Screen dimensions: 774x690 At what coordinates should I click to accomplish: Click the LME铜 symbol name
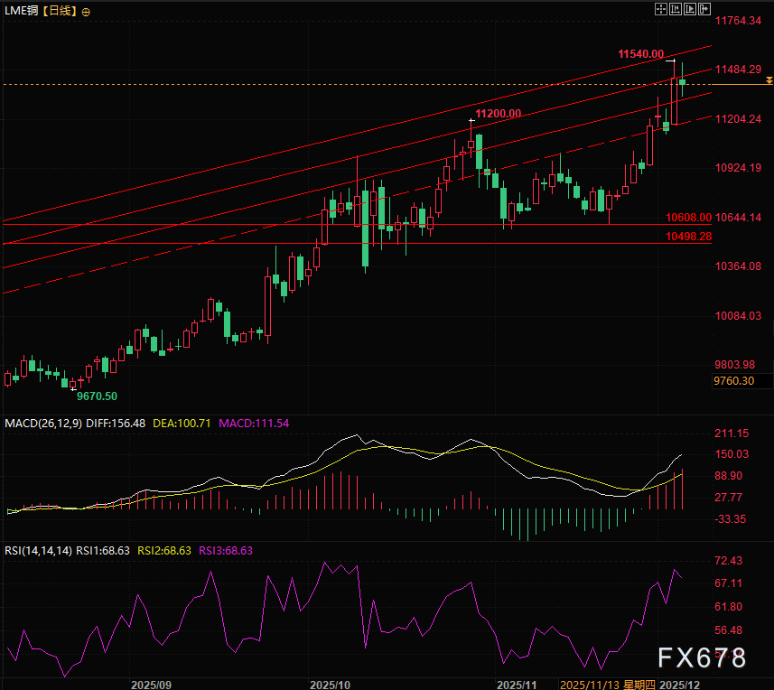[x=20, y=12]
